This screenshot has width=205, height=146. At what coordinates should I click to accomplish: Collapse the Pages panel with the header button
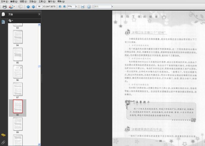pos(39,14)
